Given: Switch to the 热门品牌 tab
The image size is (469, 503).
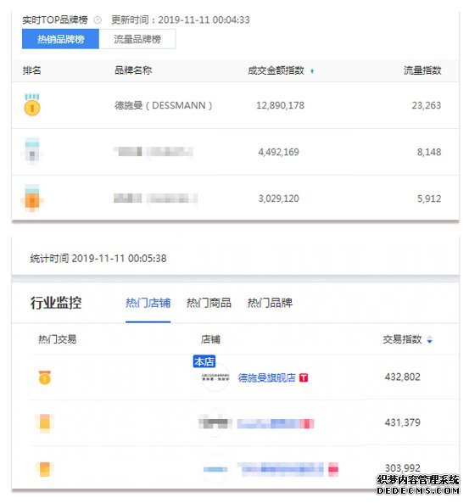Looking at the screenshot, I should tap(270, 303).
